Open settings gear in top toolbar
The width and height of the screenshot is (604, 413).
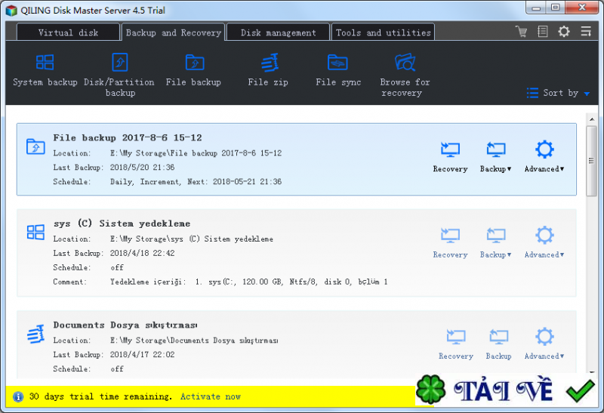[x=564, y=32]
